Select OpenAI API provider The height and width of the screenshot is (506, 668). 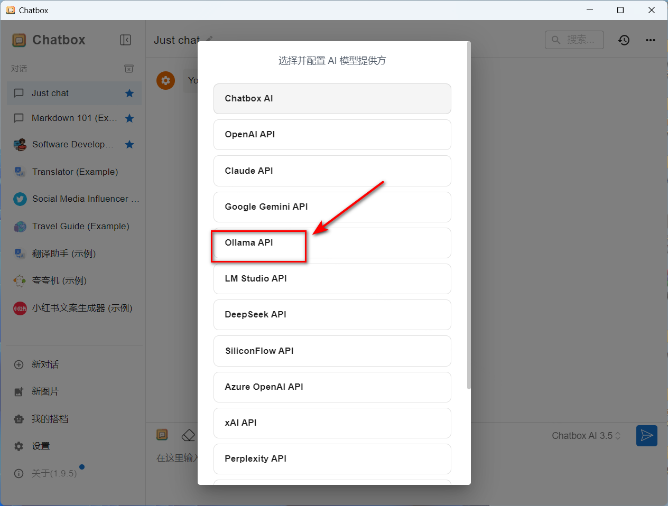[332, 135]
